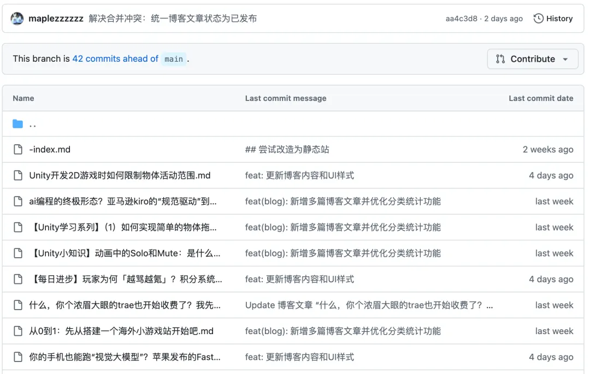
Task: Click the Last commit date header
Action: coord(541,98)
